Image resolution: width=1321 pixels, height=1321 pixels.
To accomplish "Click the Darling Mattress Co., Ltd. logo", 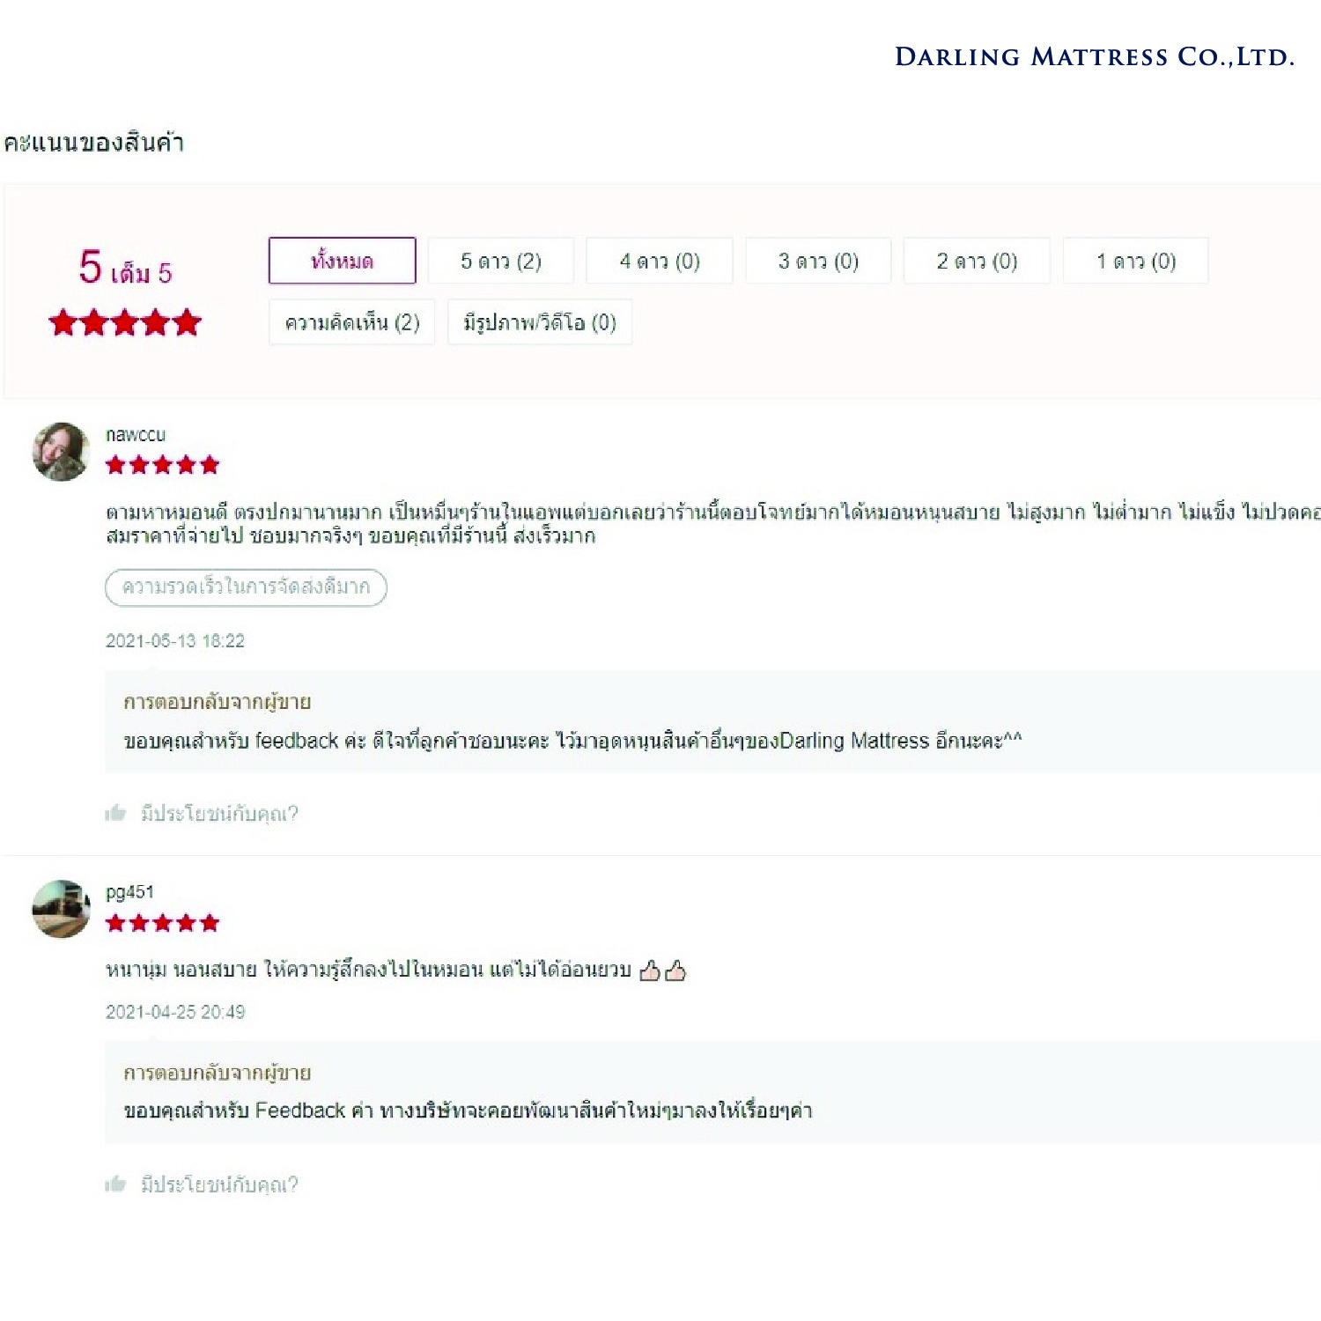I will (x=1095, y=57).
